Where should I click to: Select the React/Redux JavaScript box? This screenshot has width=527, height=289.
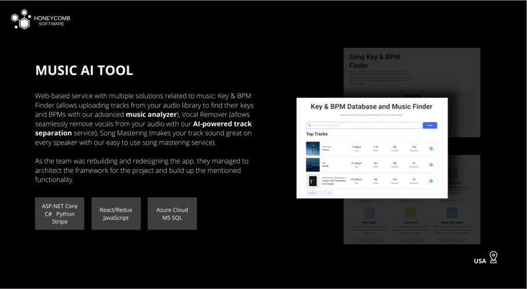[x=116, y=213]
